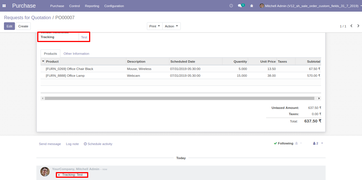Open the Print dropdown
362x180 pixels.
point(154,26)
